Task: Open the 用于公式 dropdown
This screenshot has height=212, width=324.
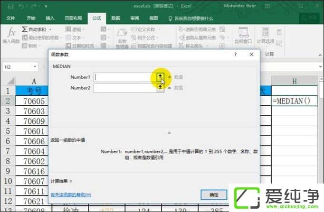Action: point(144,38)
